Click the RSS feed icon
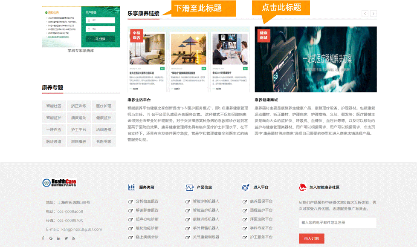 74,238
